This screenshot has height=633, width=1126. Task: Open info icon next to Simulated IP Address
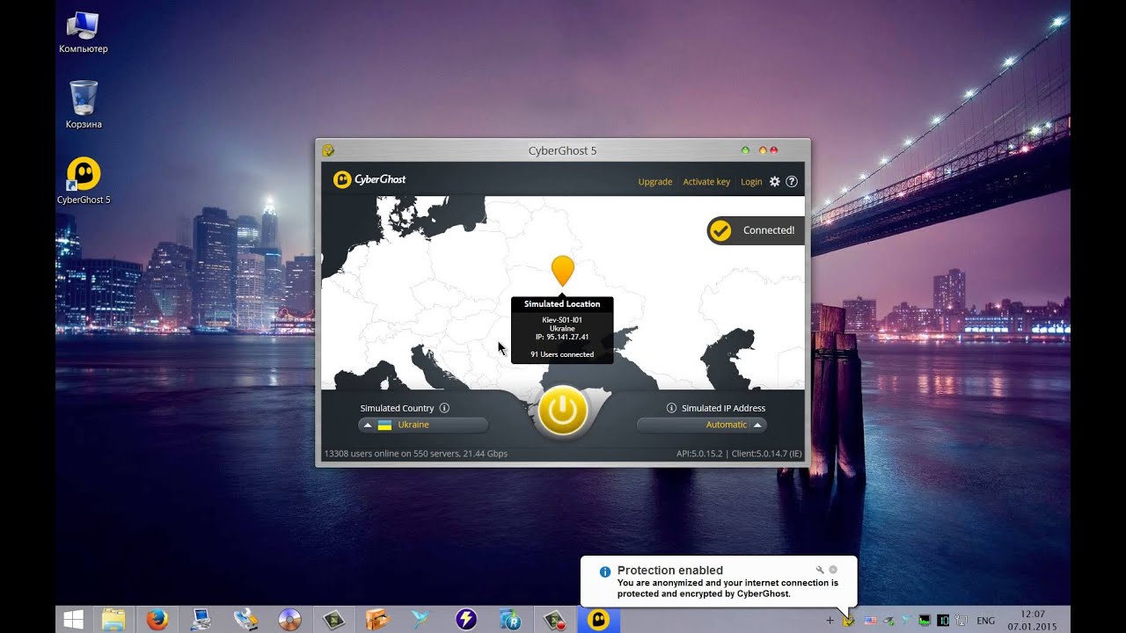pyautogui.click(x=671, y=408)
